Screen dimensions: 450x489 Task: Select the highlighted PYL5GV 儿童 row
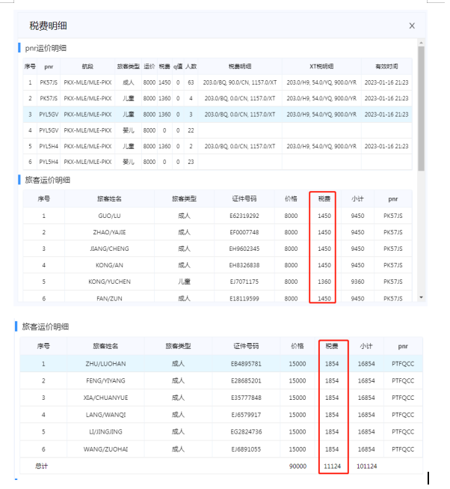click(217, 114)
